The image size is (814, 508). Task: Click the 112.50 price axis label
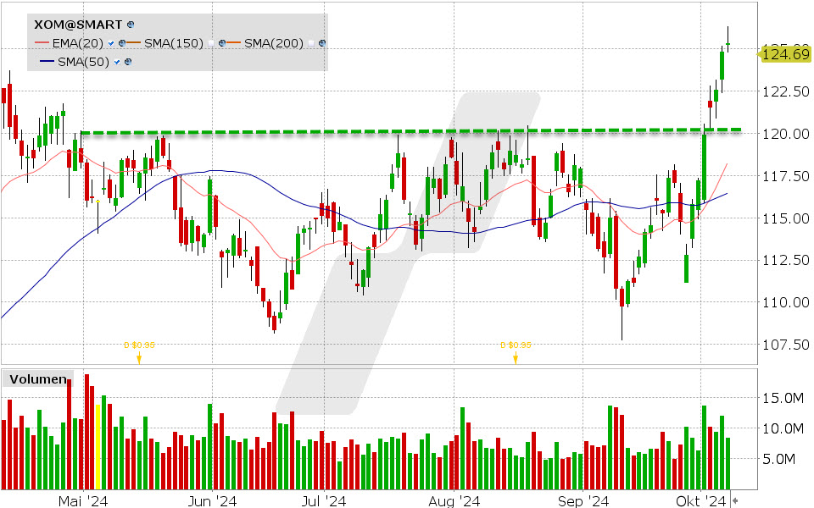click(x=785, y=260)
